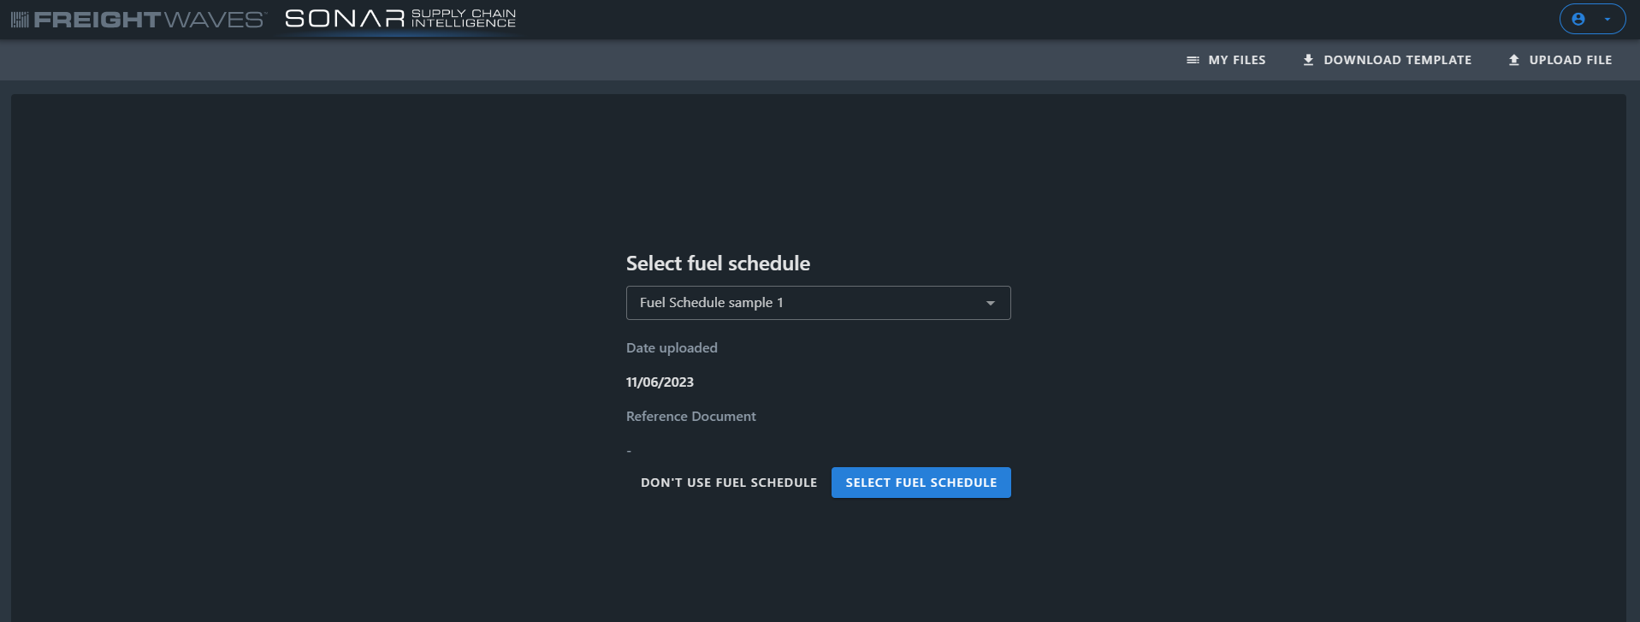
Task: Click the 'Date uploaded' label
Action: coord(672,348)
